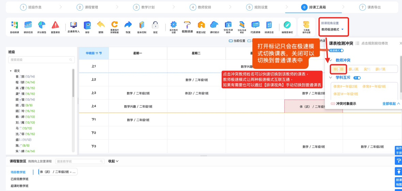
Task: Toggle the 学科互斥 开 switch
Action: (357, 78)
